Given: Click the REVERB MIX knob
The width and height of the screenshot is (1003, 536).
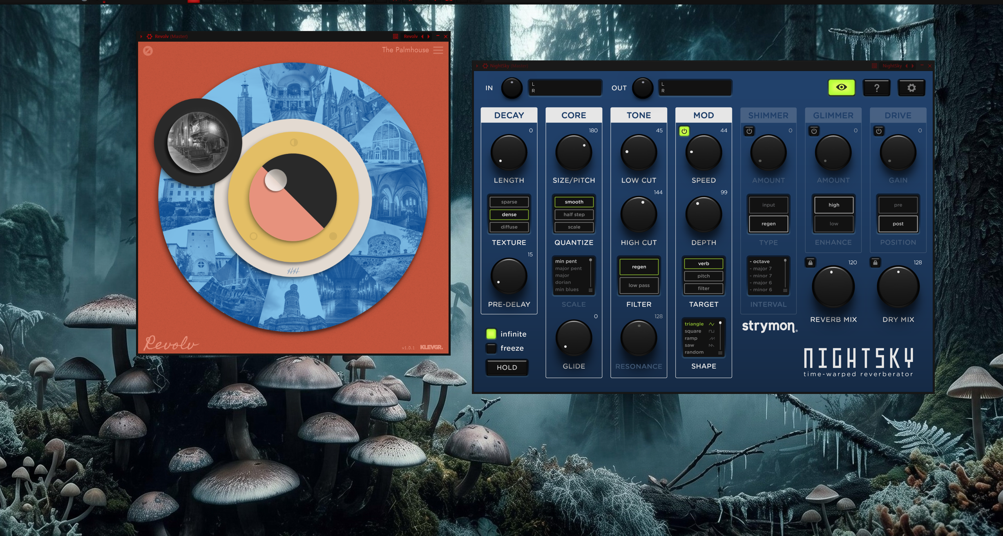Looking at the screenshot, I should click(x=833, y=287).
